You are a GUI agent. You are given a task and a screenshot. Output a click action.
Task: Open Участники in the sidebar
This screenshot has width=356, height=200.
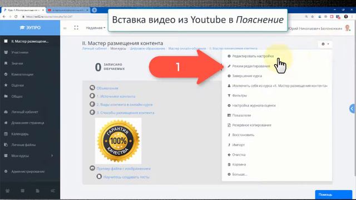coord(20,52)
